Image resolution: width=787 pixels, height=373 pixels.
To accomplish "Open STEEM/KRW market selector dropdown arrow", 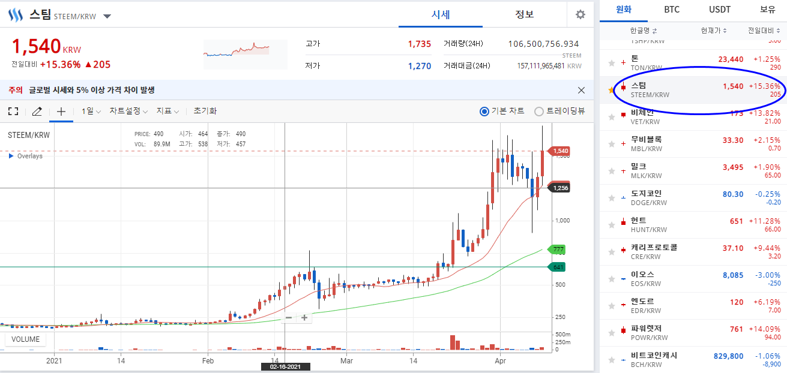I will [x=107, y=16].
